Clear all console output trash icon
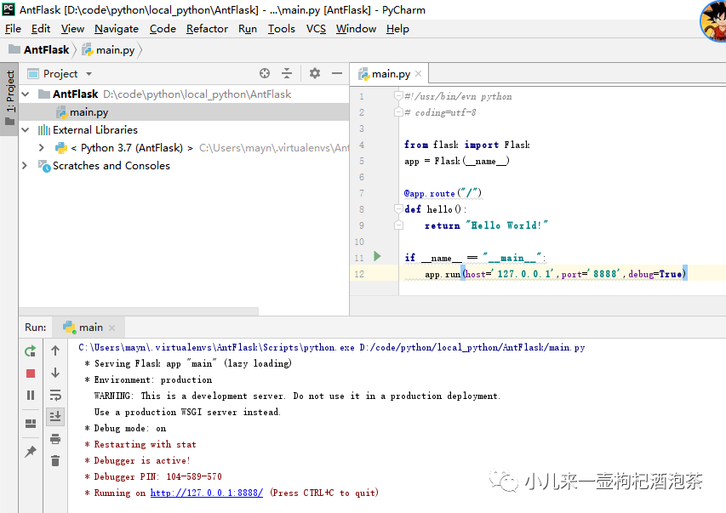This screenshot has height=513, width=726. point(55,461)
